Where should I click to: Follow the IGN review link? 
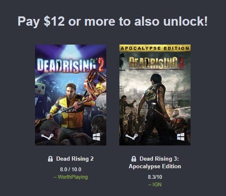pos(155,185)
